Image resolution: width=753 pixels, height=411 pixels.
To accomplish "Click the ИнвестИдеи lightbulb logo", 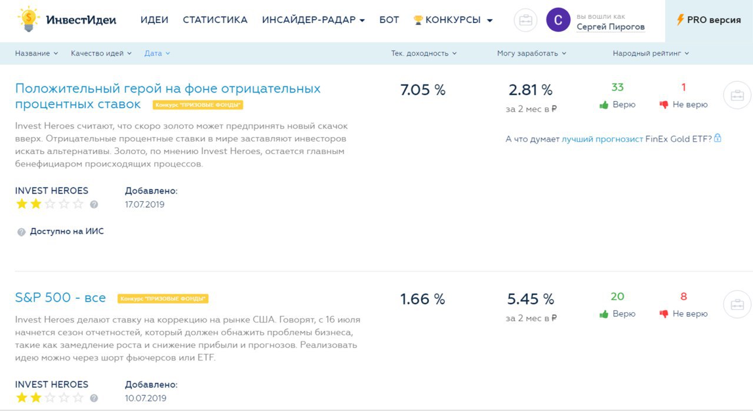I will tap(28, 19).
